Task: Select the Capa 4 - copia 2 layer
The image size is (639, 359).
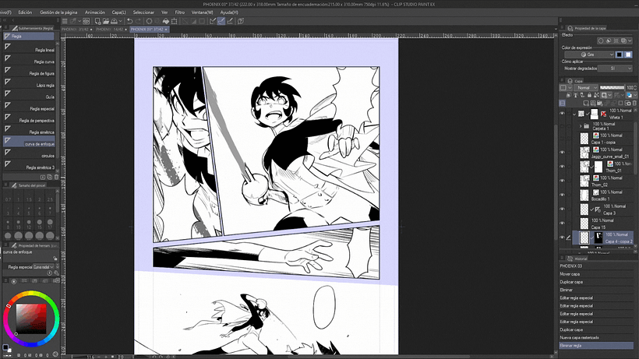Action: pyautogui.click(x=603, y=238)
